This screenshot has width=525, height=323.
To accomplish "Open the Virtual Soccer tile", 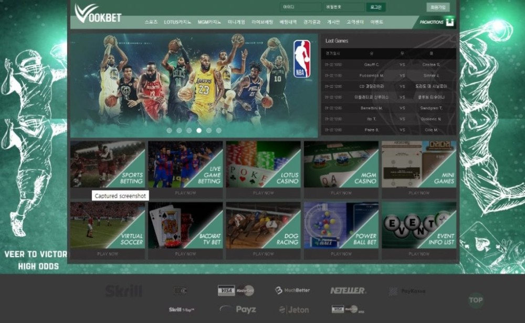I will (108, 225).
